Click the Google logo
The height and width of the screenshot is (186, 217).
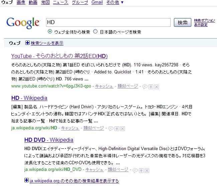coord(23,23)
